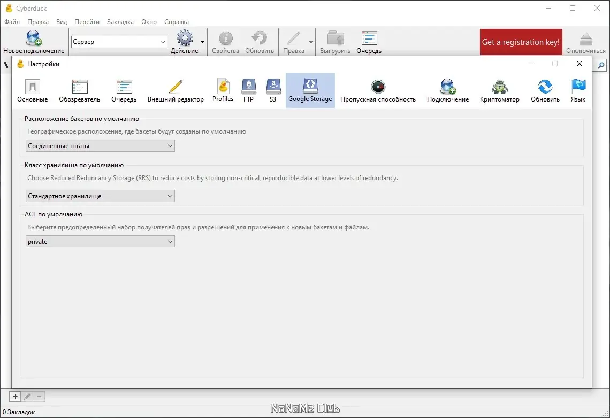610x418 pixels.
Task: Open the Вид menu
Action: 62,22
